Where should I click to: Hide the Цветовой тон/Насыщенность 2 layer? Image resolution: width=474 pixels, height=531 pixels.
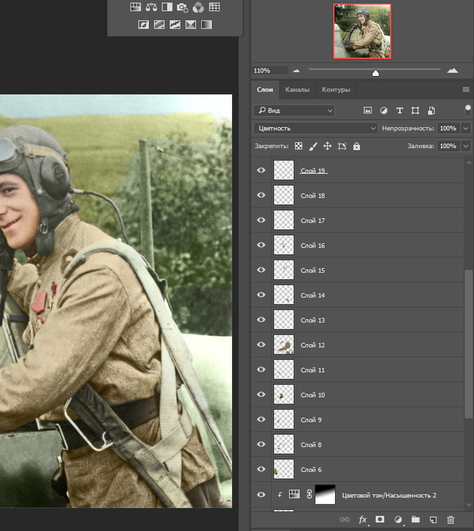[261, 495]
